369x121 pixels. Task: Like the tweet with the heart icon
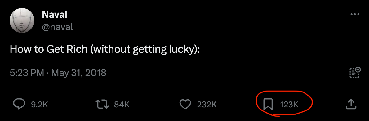coord(185,104)
